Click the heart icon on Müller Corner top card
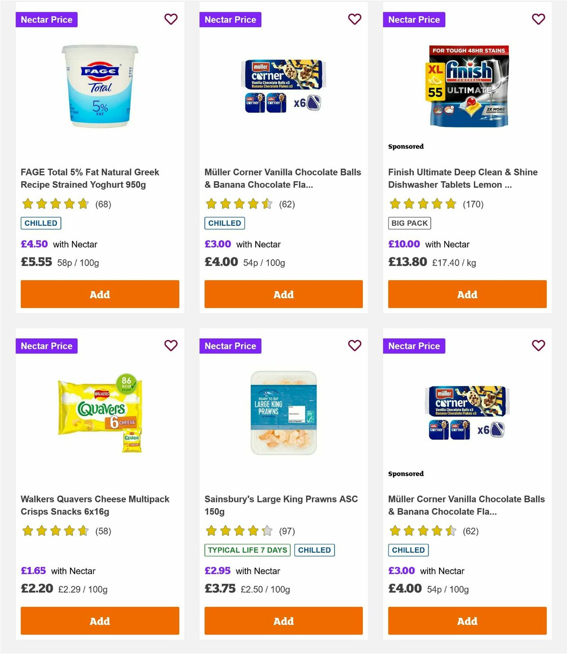 [354, 19]
